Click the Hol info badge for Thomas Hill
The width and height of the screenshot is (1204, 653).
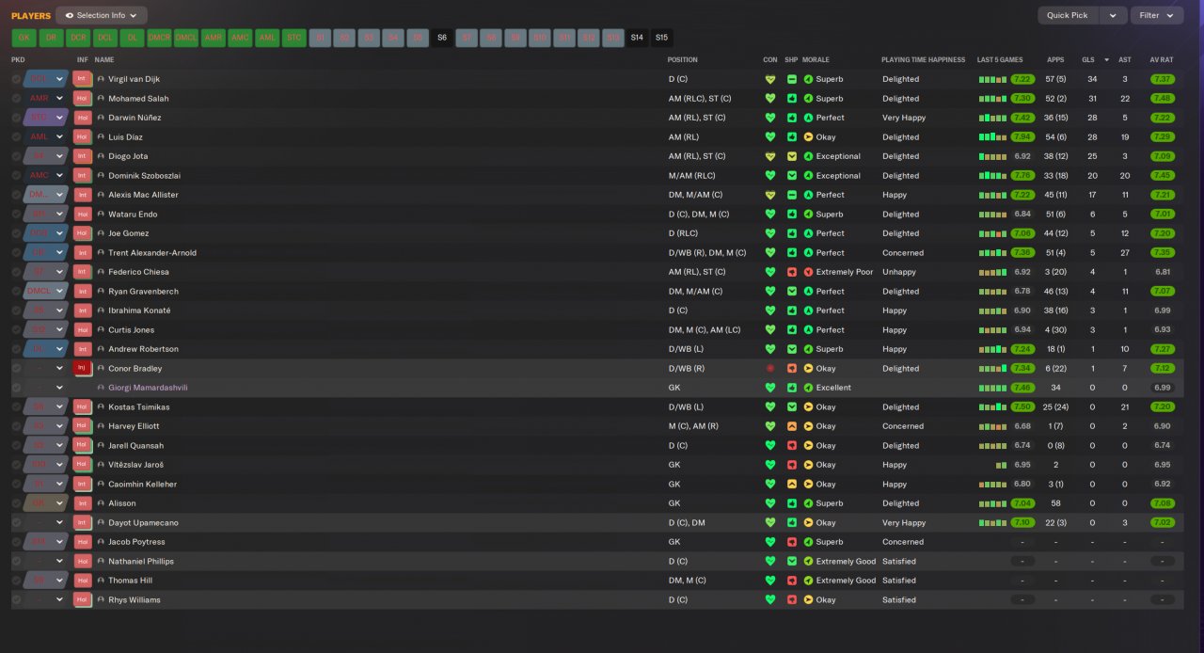point(83,581)
